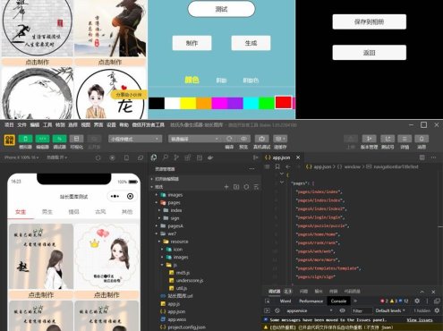Switch to Performance devtools tab
443x331 pixels.
(311, 301)
